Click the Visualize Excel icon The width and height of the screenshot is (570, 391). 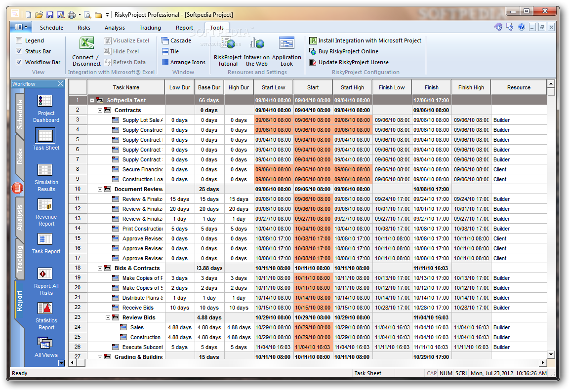click(108, 40)
